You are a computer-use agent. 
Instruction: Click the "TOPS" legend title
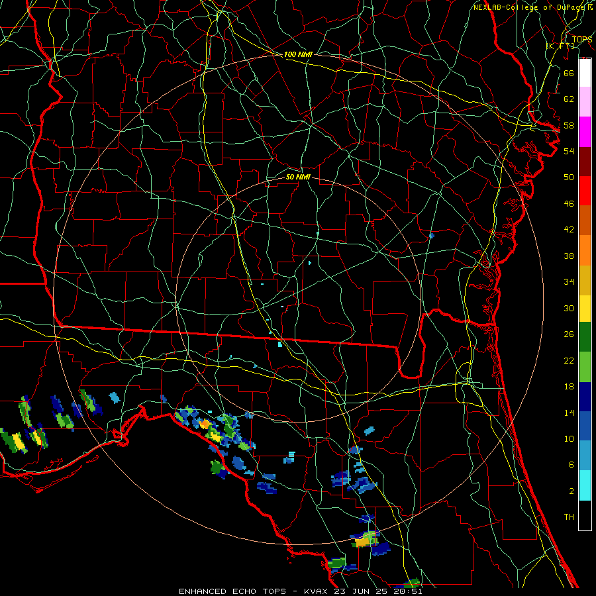click(x=582, y=39)
